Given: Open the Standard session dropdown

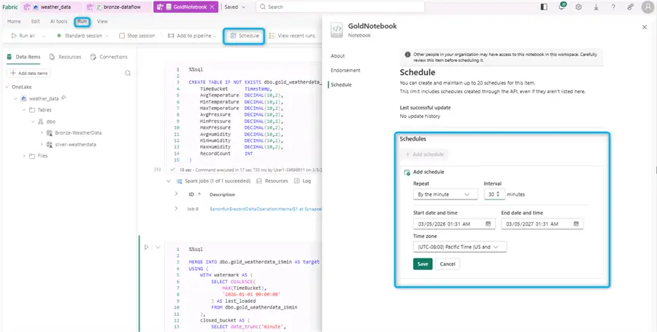Looking at the screenshot, I should coord(82,36).
